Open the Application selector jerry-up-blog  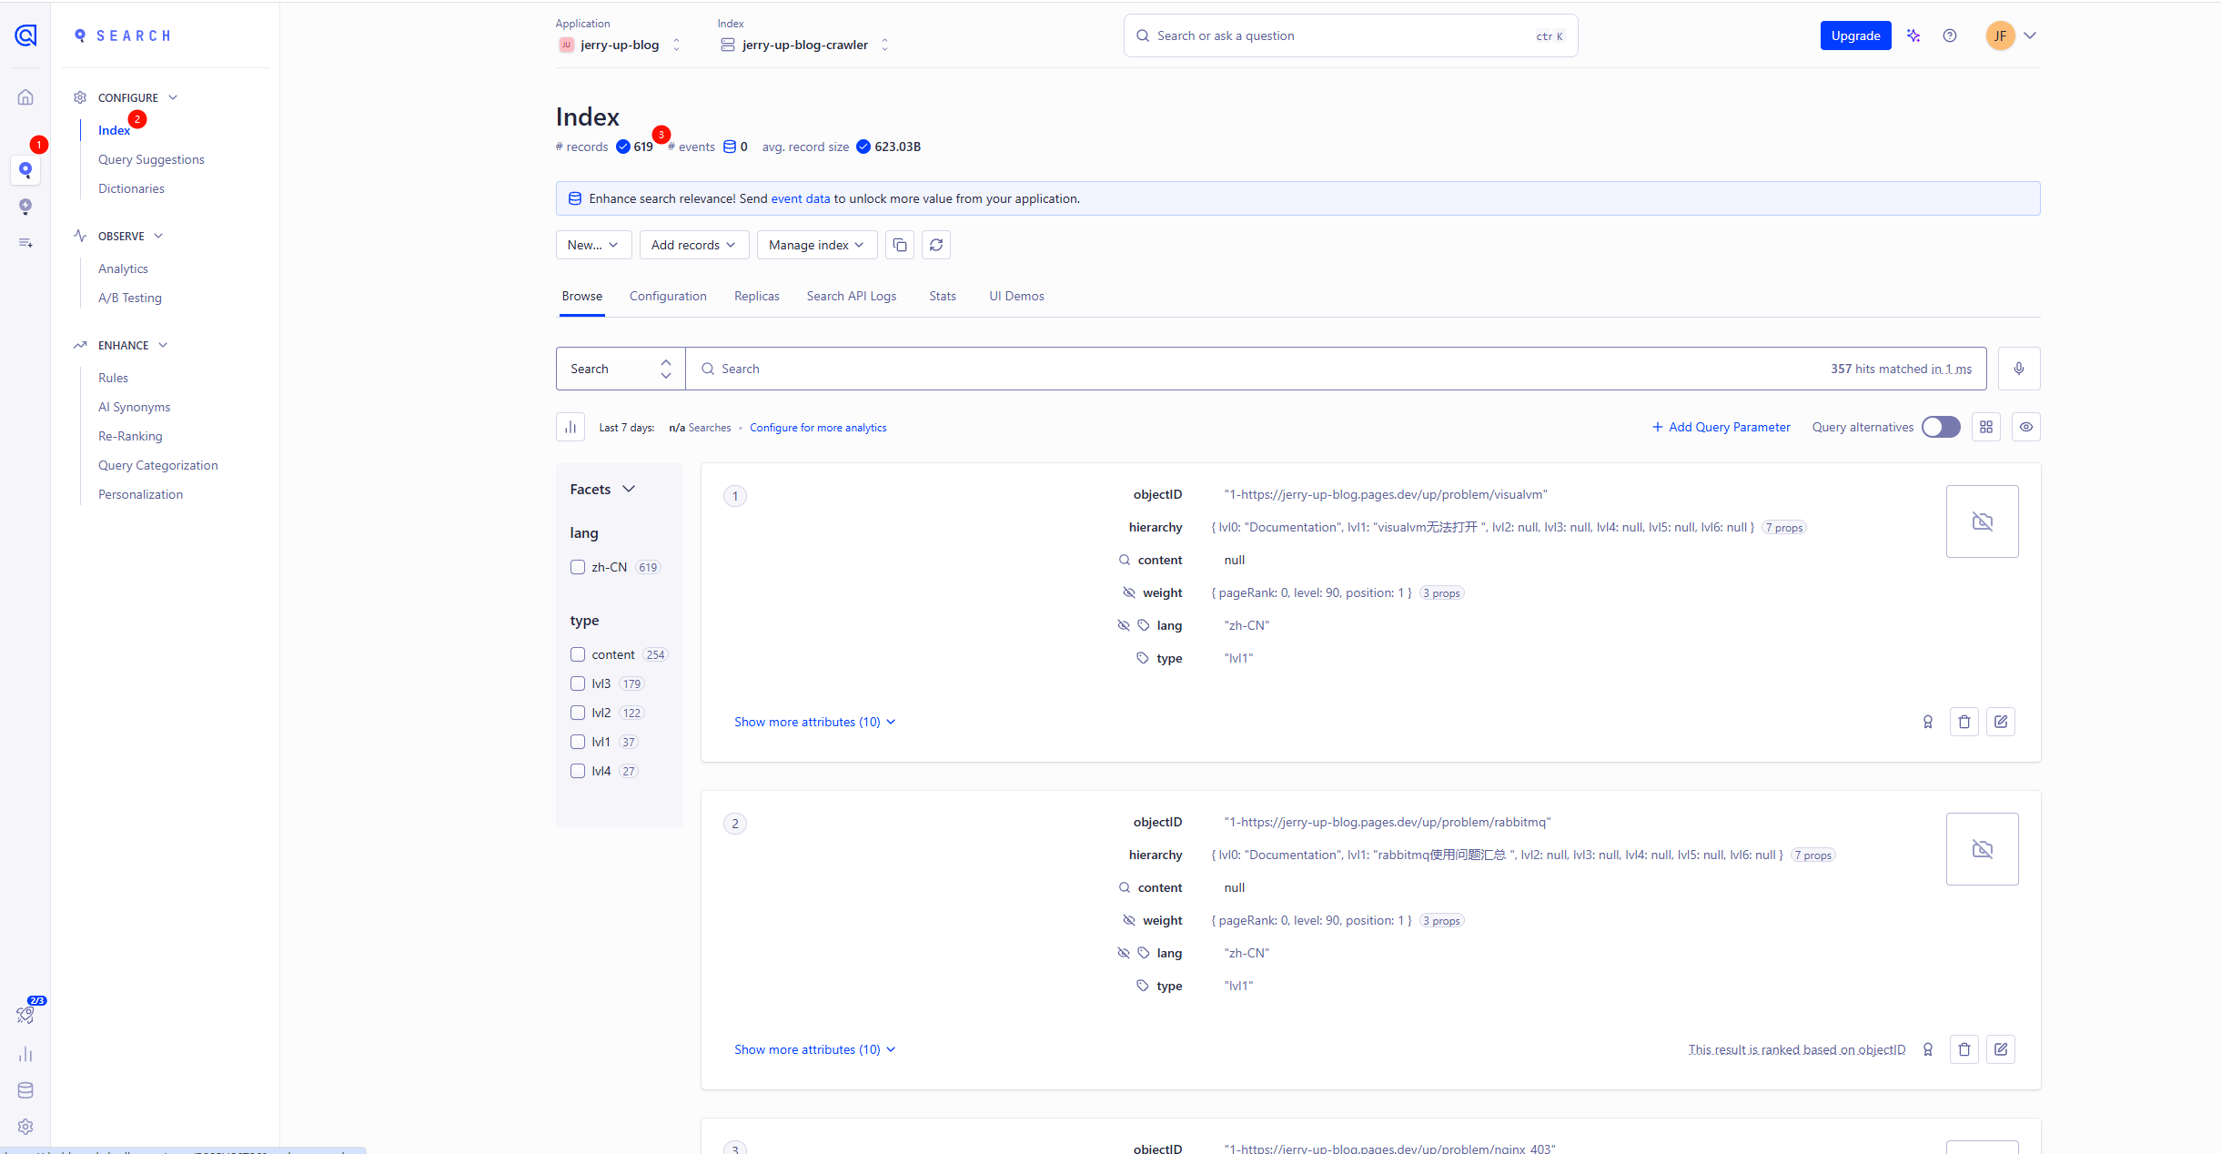tap(620, 45)
